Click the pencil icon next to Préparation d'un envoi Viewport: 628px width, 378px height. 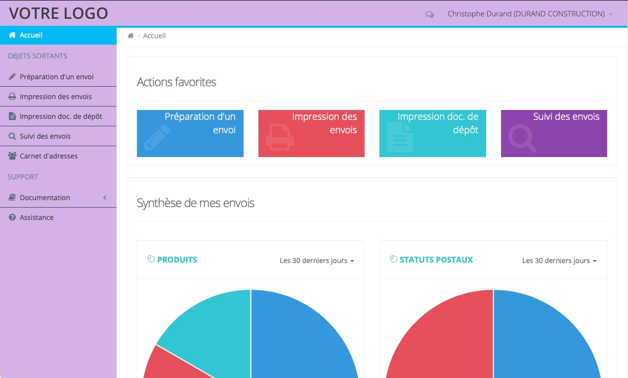click(12, 77)
